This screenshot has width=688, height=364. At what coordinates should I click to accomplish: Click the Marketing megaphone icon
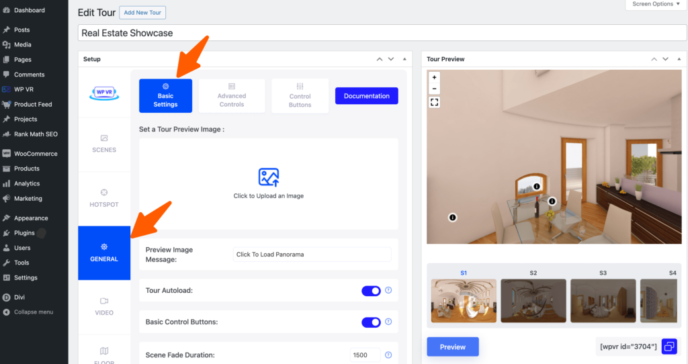(x=6, y=199)
